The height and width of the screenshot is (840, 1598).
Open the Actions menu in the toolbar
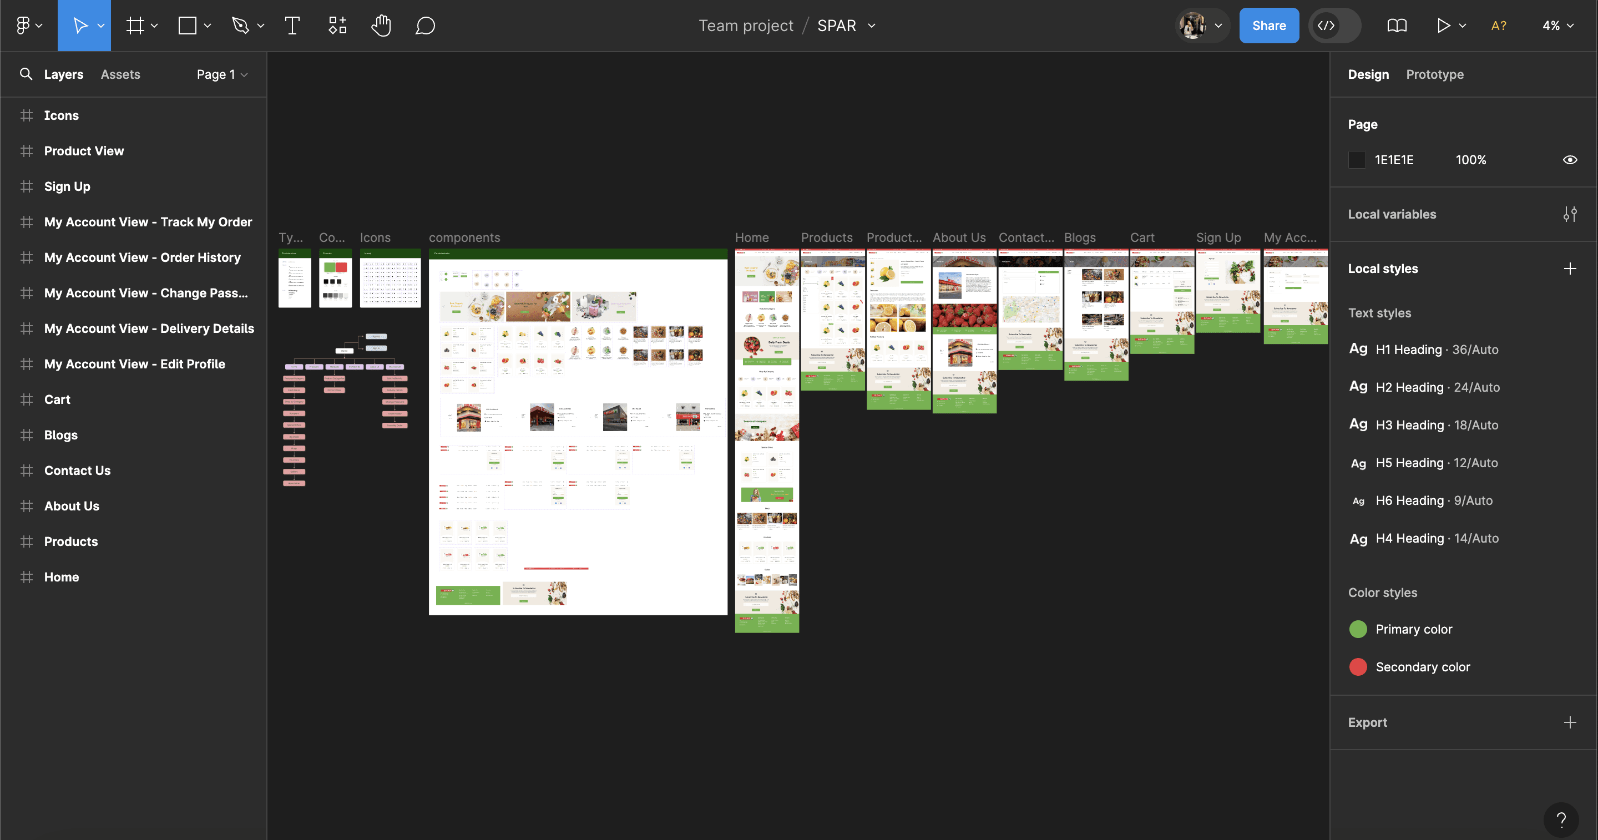point(337,26)
